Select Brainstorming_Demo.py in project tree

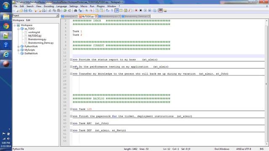click(41, 43)
